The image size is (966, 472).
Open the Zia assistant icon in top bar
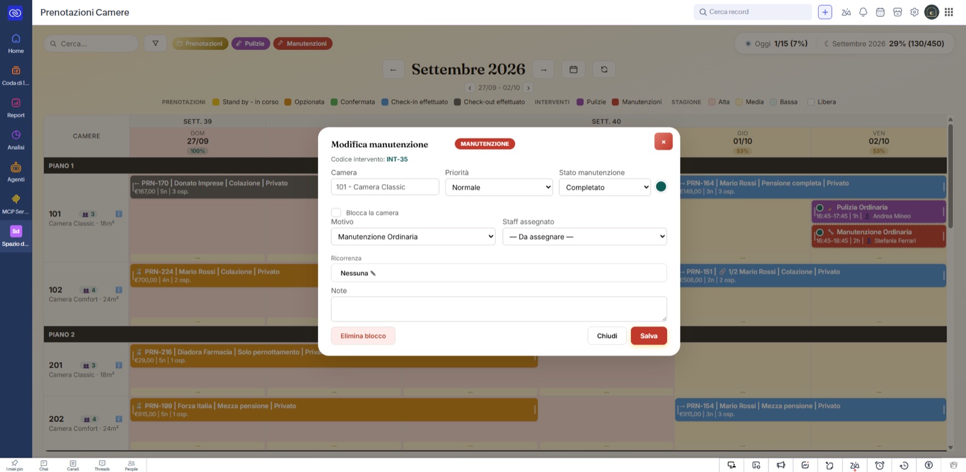click(x=846, y=12)
